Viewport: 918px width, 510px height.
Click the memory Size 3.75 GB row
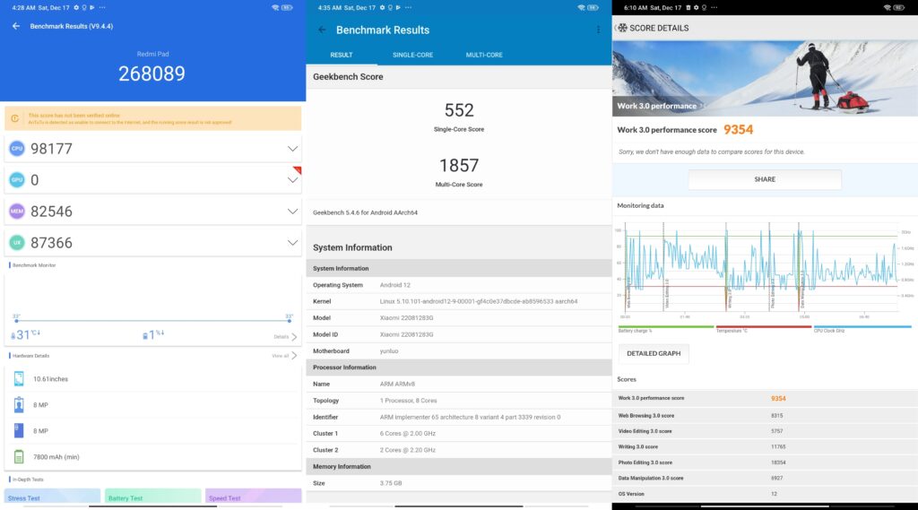coord(459,483)
